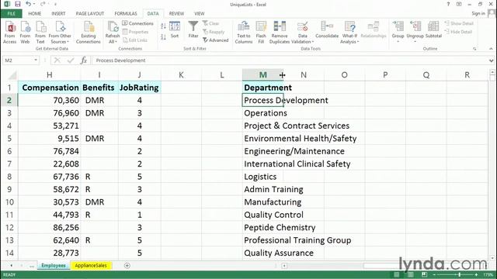The width and height of the screenshot is (497, 279).
Task: Open Consolidate dialog
Action: tap(327, 29)
